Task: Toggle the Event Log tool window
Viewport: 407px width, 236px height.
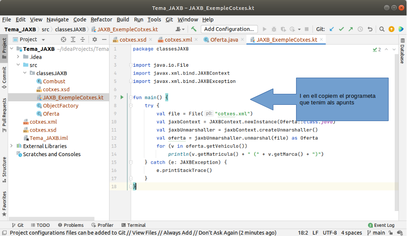Action: pyautogui.click(x=381, y=225)
